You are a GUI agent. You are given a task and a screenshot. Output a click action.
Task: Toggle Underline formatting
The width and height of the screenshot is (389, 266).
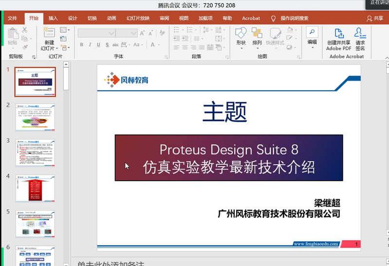coord(99,45)
